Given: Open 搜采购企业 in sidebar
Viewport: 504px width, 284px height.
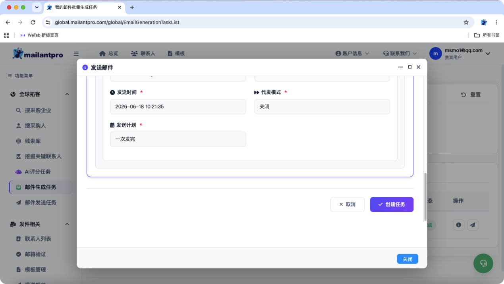Looking at the screenshot, I should click(38, 111).
